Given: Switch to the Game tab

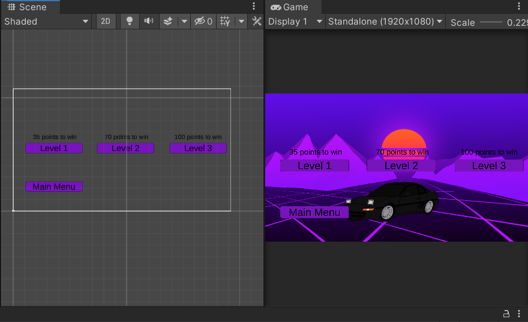Looking at the screenshot, I should coord(290,7).
